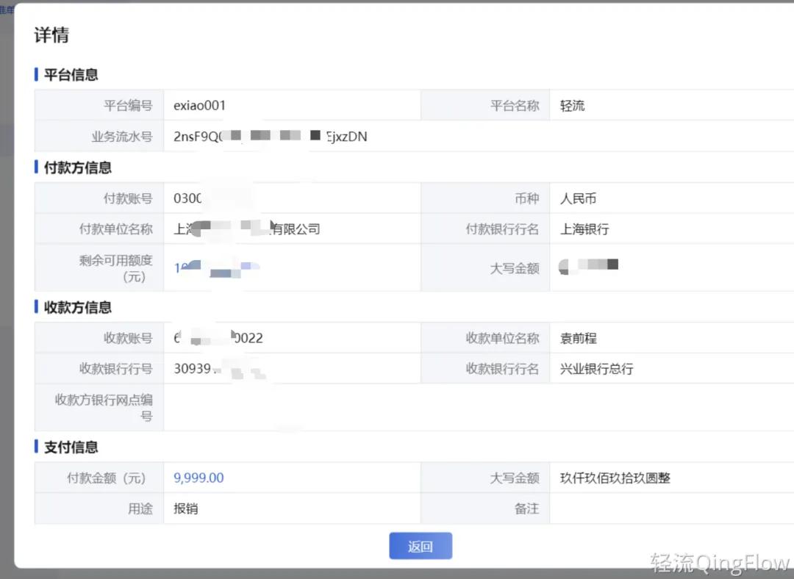The image size is (794, 579).
Task: Click the 币种 label
Action: [526, 198]
